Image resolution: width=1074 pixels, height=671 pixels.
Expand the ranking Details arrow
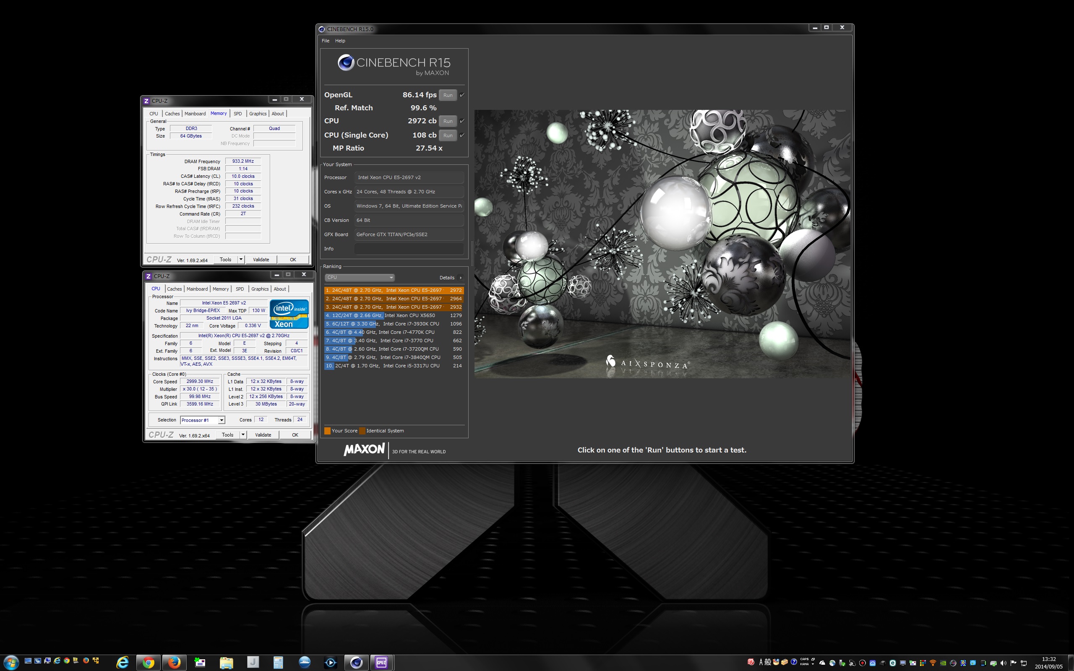pyautogui.click(x=461, y=278)
